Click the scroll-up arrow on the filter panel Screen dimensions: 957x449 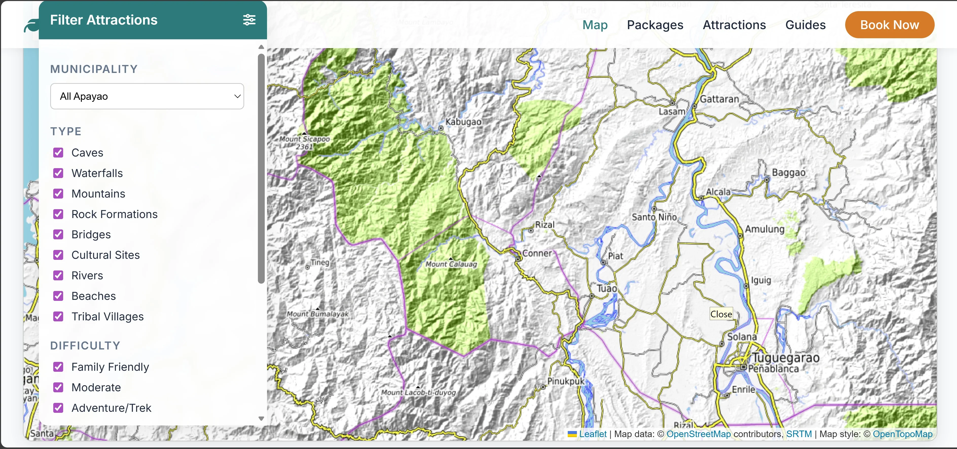261,47
